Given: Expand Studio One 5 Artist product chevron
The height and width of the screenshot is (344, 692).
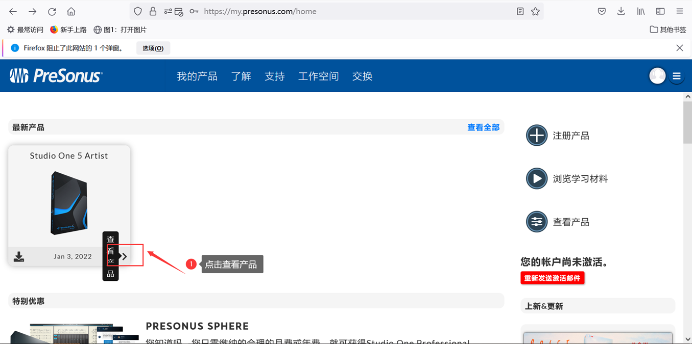Looking at the screenshot, I should 124,256.
